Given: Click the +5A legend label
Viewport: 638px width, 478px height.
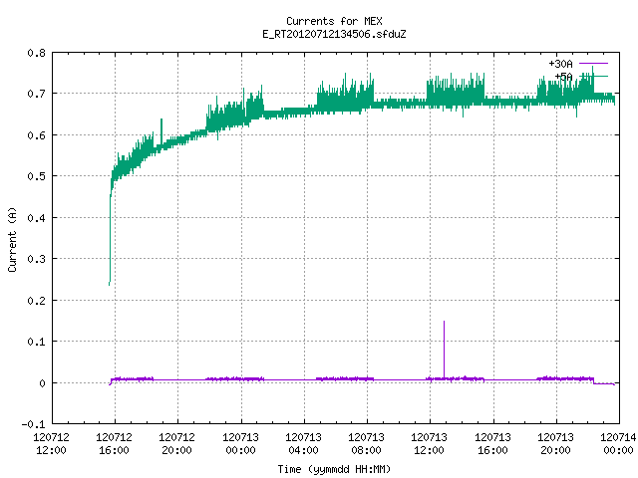Looking at the screenshot, I should (563, 77).
